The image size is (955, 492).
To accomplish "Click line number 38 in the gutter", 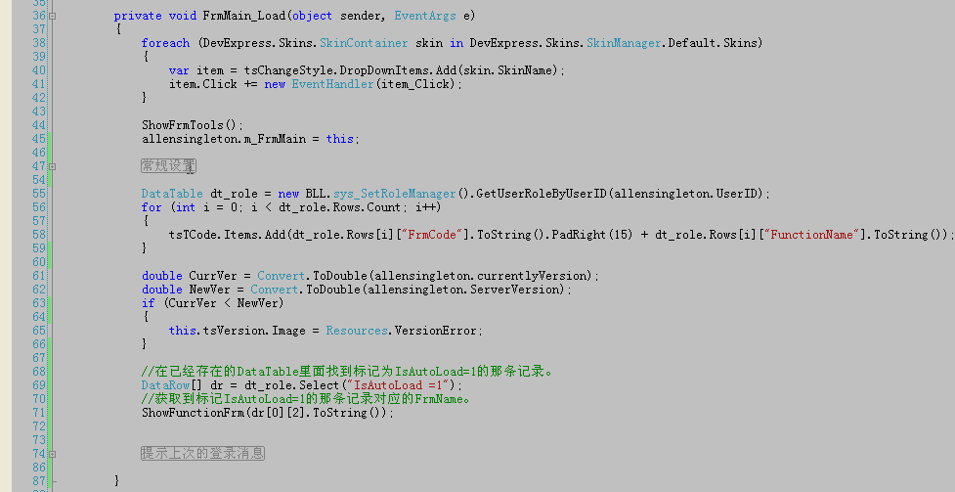I will click(39, 43).
